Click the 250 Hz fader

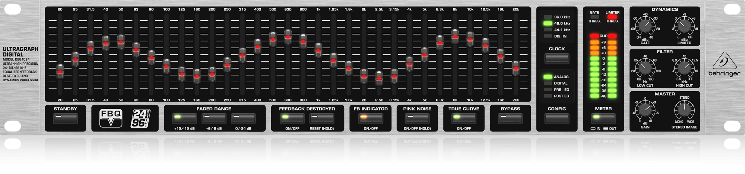pos(227,65)
